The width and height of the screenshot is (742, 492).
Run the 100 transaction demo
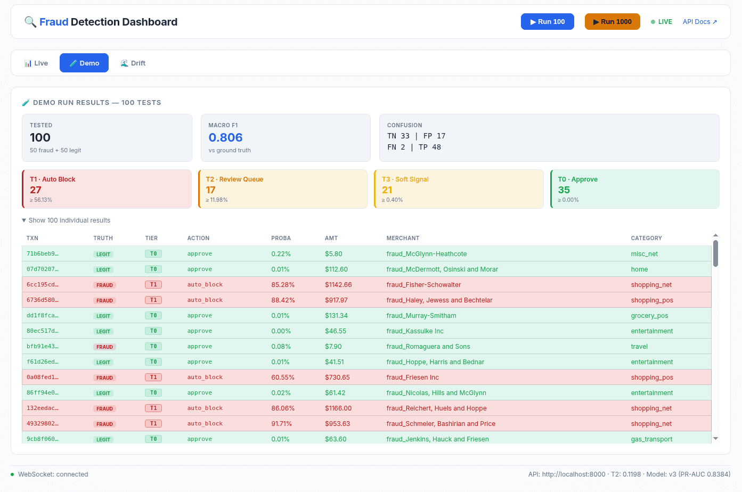[x=548, y=22]
